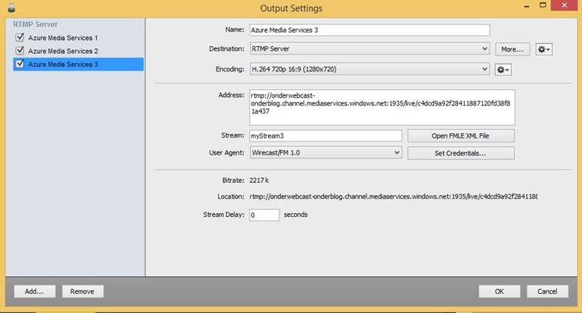Open the Encoding gear settings menu
582x313 pixels.
(503, 70)
